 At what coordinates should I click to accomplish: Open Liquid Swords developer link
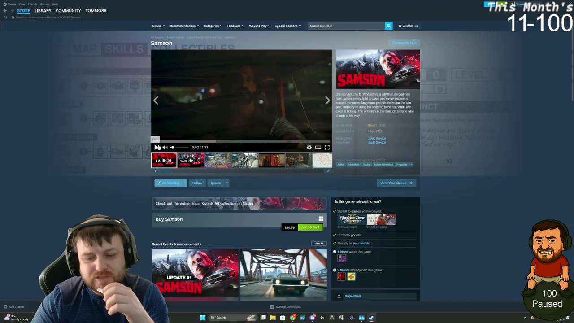[x=377, y=138]
